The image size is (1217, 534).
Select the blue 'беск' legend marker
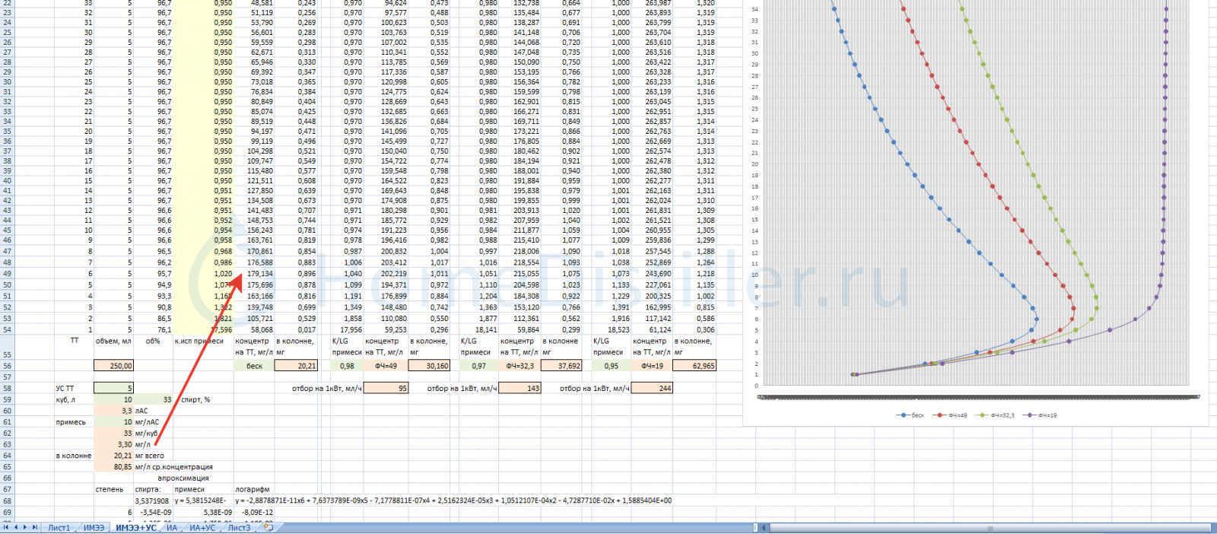[x=903, y=415]
